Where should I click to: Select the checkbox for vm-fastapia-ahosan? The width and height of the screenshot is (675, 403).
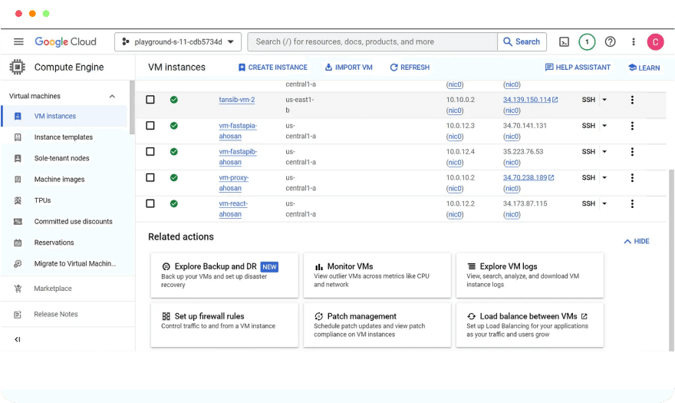150,125
